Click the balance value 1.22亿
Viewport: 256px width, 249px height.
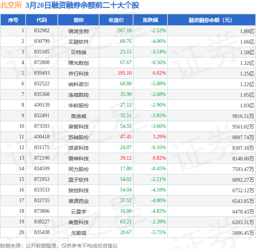pyautogui.click(x=247, y=84)
